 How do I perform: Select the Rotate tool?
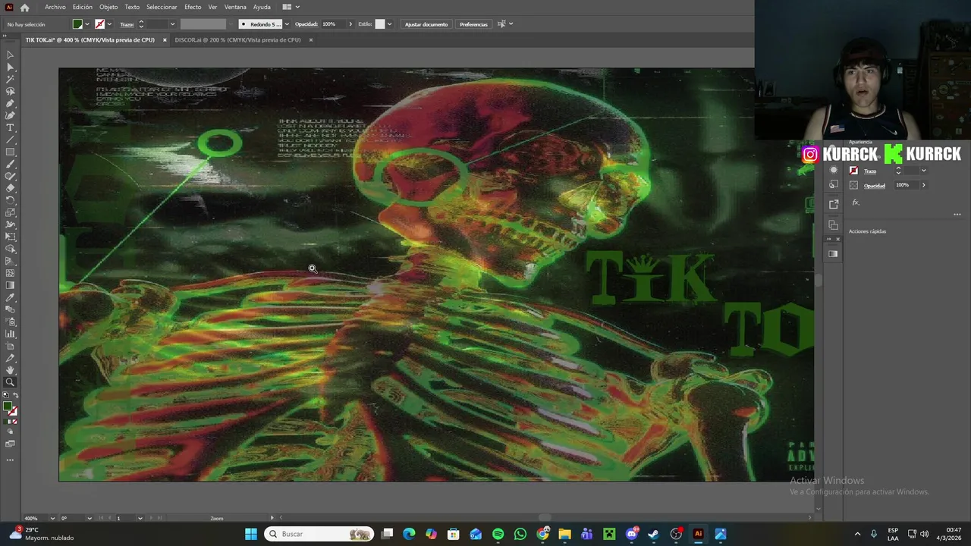[10, 200]
